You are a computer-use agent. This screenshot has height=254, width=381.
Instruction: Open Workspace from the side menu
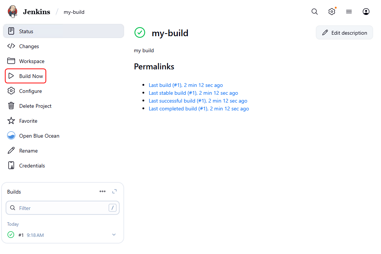click(32, 61)
